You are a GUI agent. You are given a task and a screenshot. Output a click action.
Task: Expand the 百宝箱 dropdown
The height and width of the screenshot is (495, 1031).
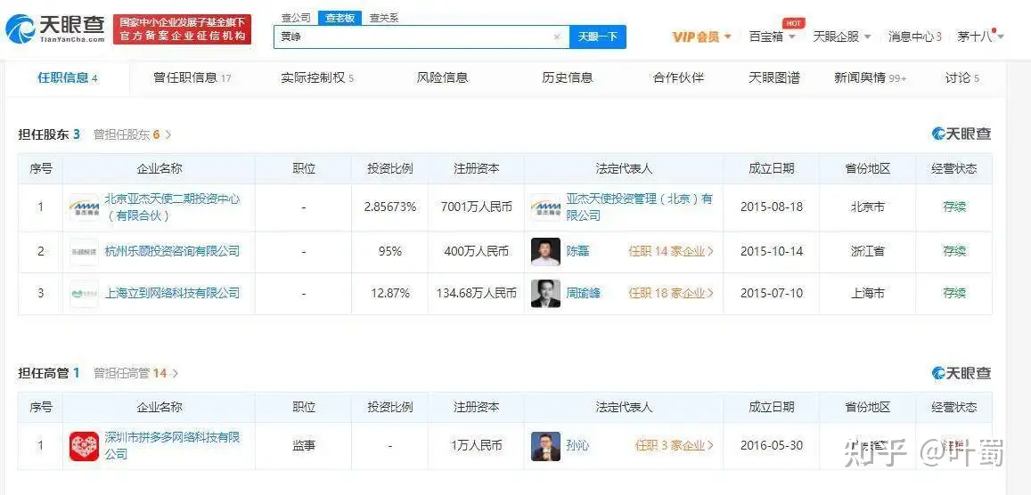(772, 37)
